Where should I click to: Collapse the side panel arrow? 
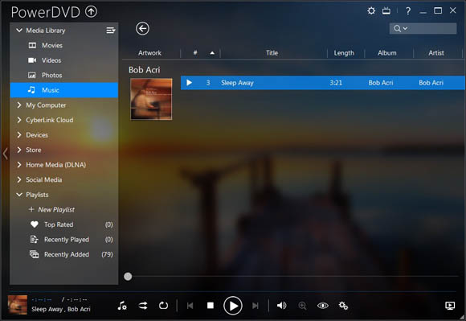pos(5,154)
